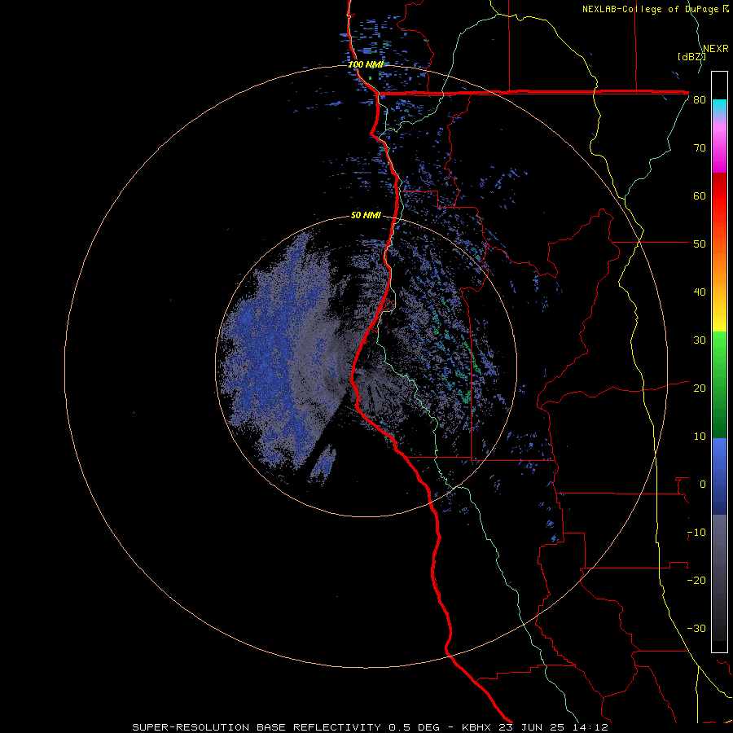
Task: Click the 30 value on the dBZ scale
Action: [700, 340]
